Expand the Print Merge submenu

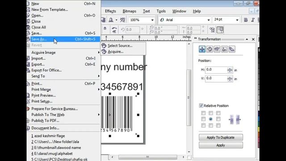pyautogui.click(x=99, y=89)
